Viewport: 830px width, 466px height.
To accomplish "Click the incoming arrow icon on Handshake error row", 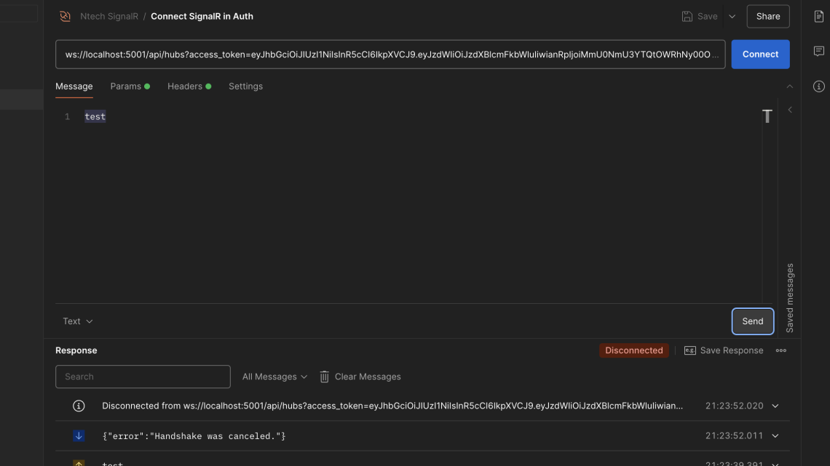I will (79, 436).
